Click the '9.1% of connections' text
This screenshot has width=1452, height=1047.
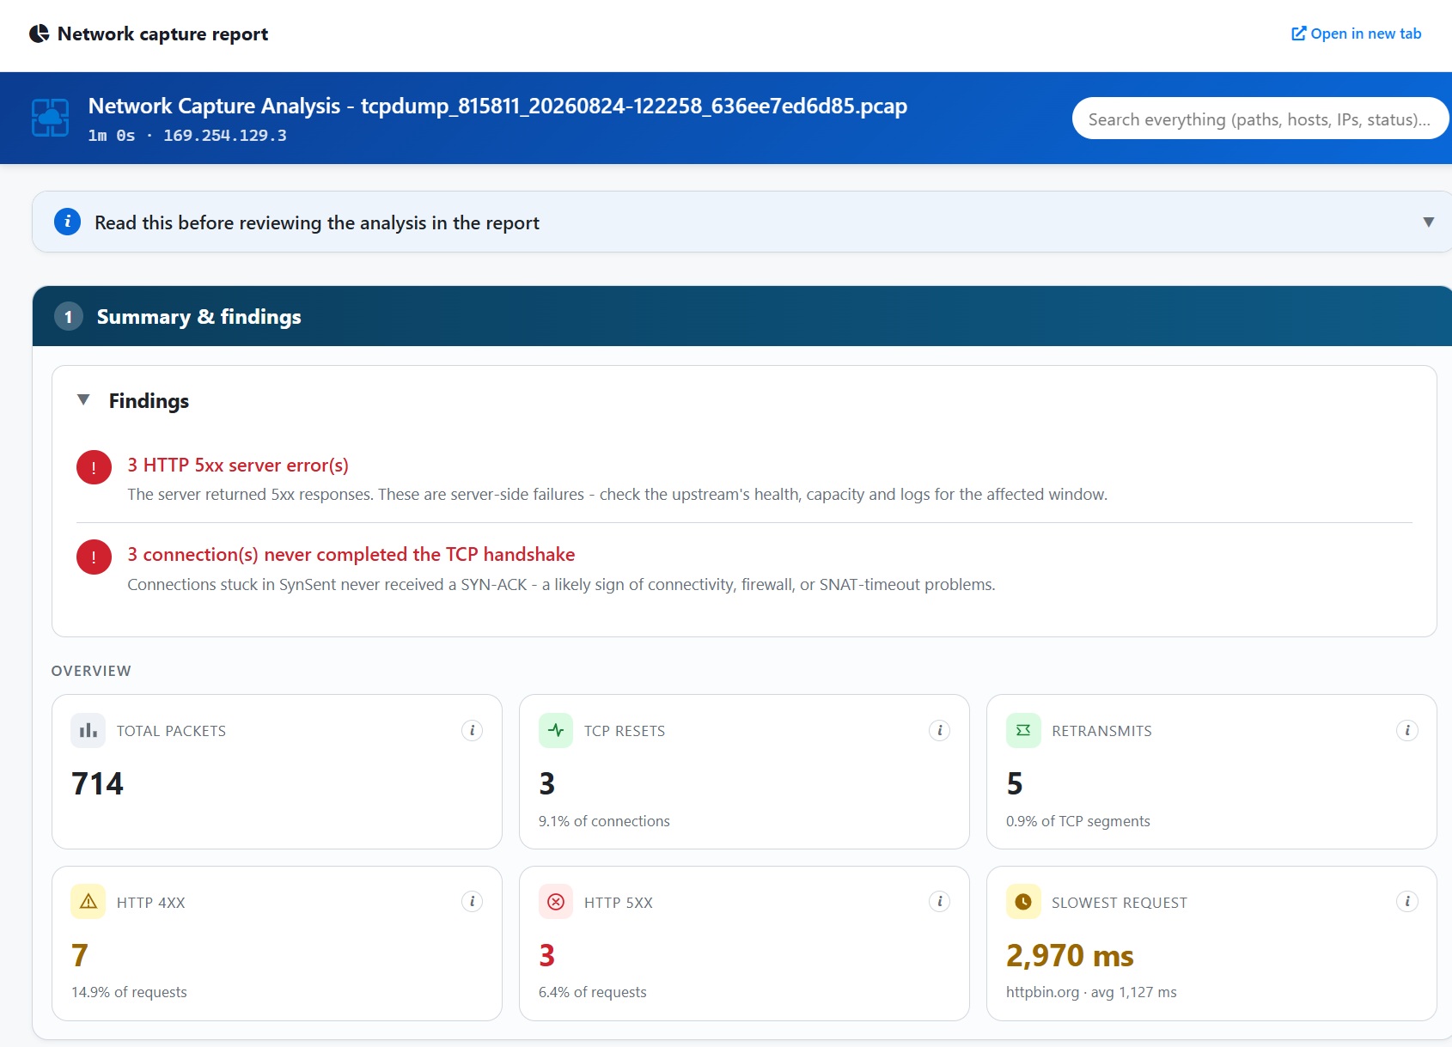[604, 821]
